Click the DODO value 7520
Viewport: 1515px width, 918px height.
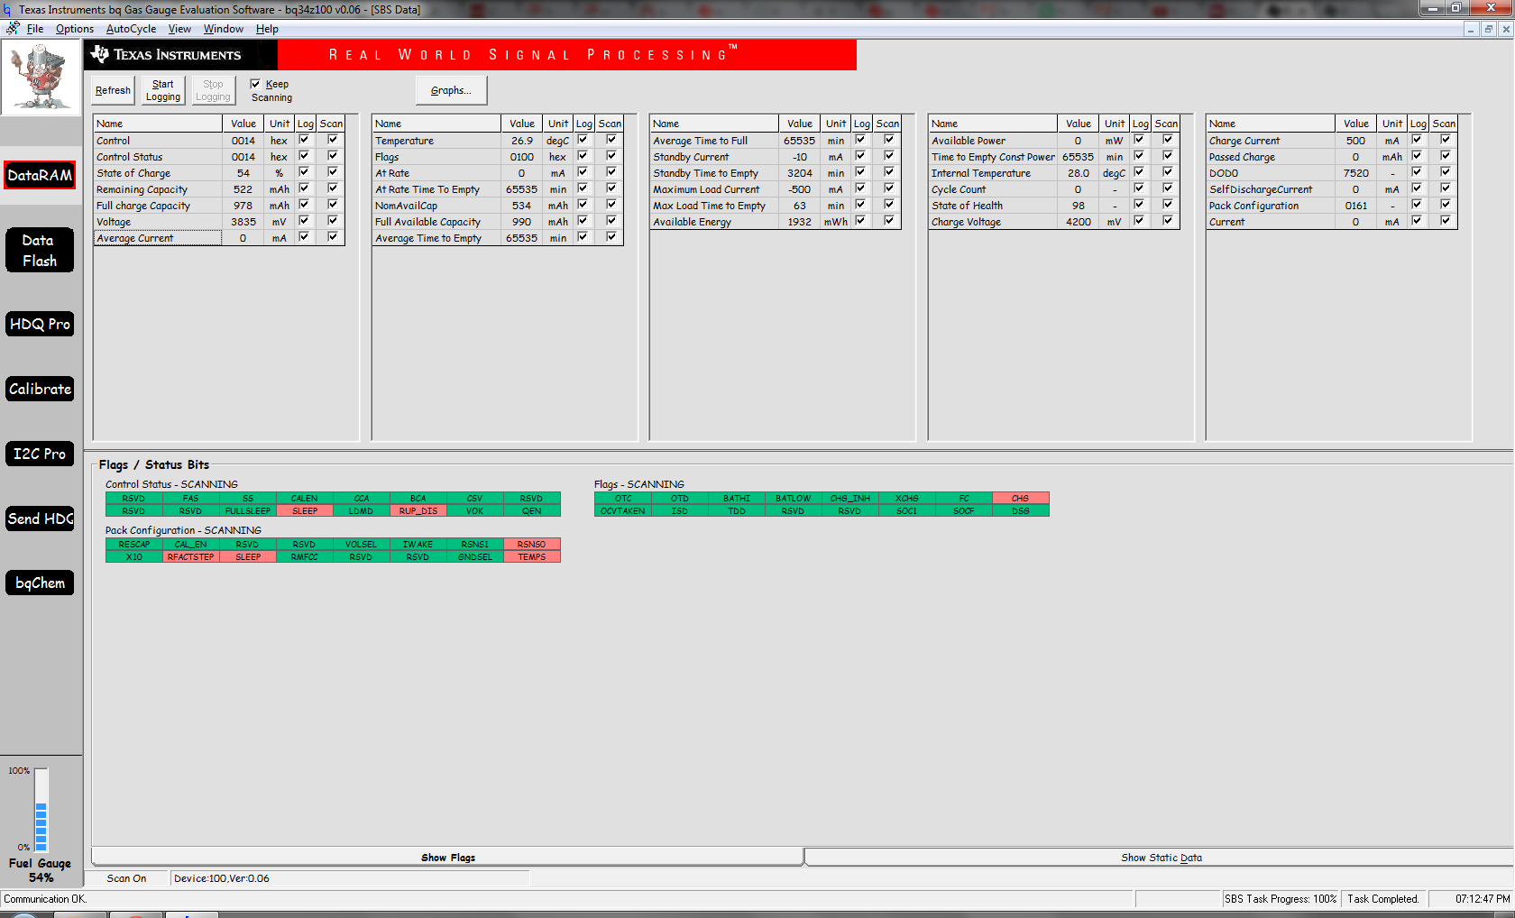click(1356, 173)
